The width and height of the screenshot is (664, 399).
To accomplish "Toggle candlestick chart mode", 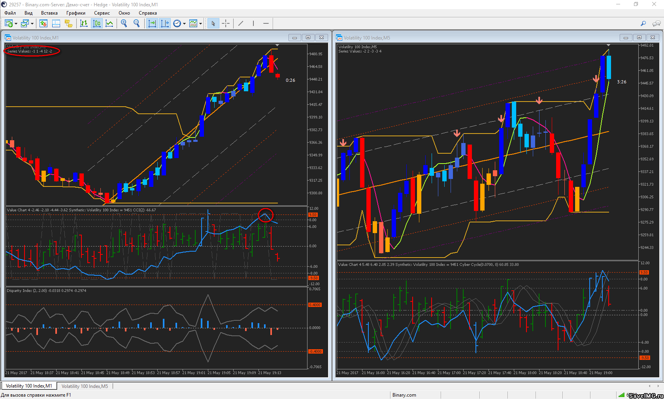I will point(97,24).
